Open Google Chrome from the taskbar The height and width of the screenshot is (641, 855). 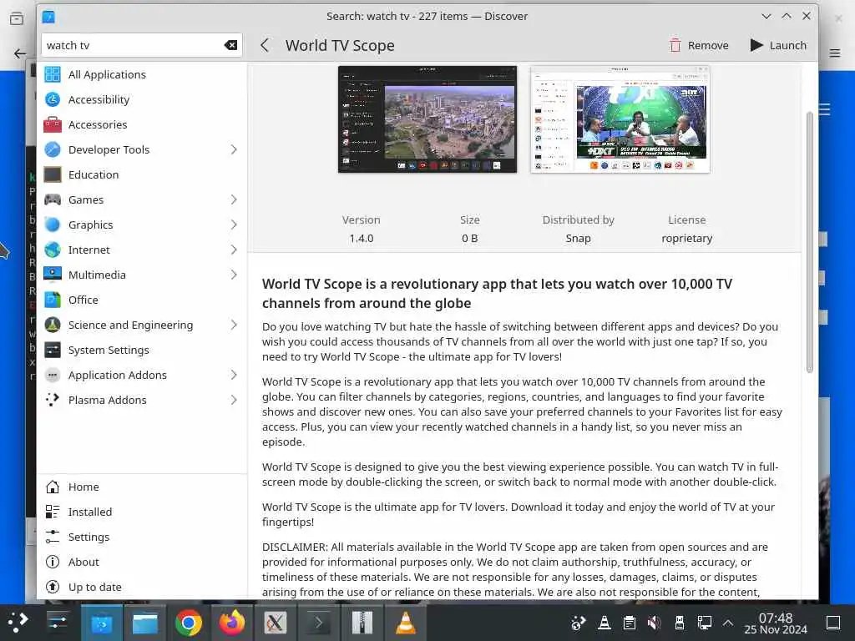point(189,623)
